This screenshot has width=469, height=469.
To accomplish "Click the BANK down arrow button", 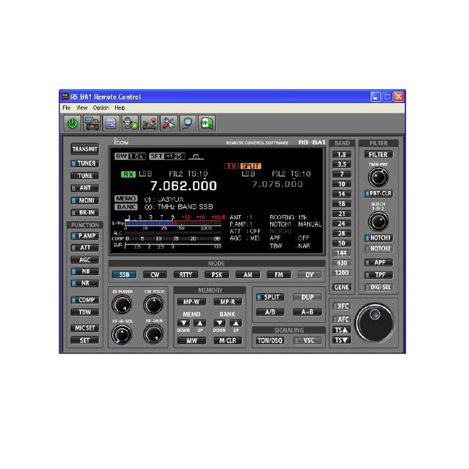I will click(x=219, y=323).
